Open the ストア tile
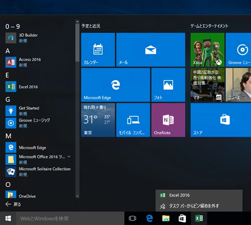 pyautogui.click(x=221, y=120)
